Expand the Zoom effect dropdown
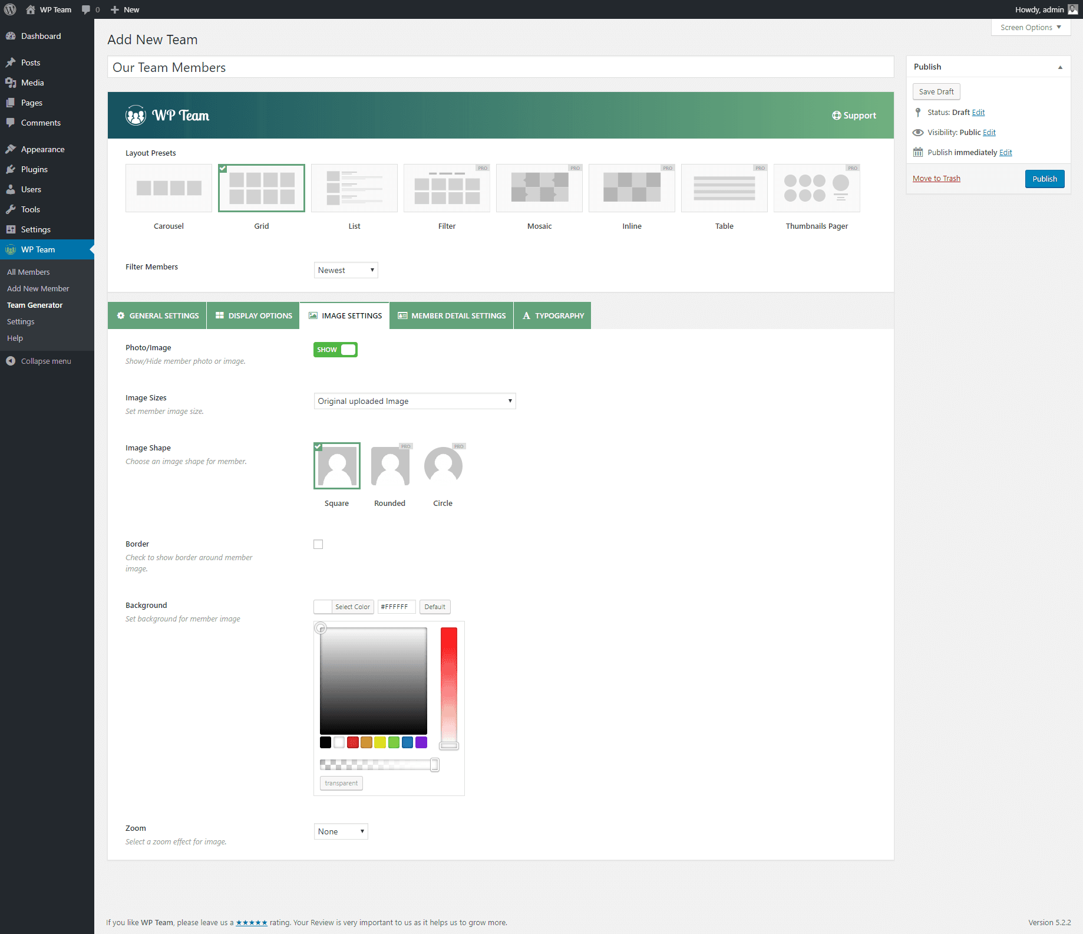Viewport: 1083px width, 934px height. click(341, 831)
